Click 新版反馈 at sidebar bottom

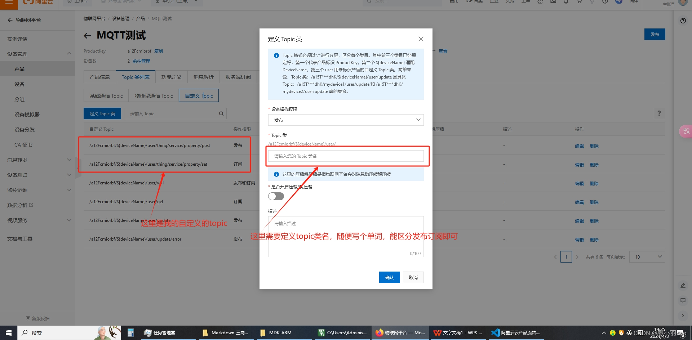[x=37, y=318]
